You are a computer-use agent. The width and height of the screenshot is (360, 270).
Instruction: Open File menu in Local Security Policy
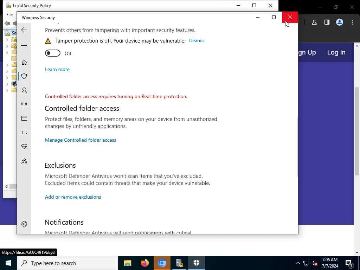coord(9,15)
